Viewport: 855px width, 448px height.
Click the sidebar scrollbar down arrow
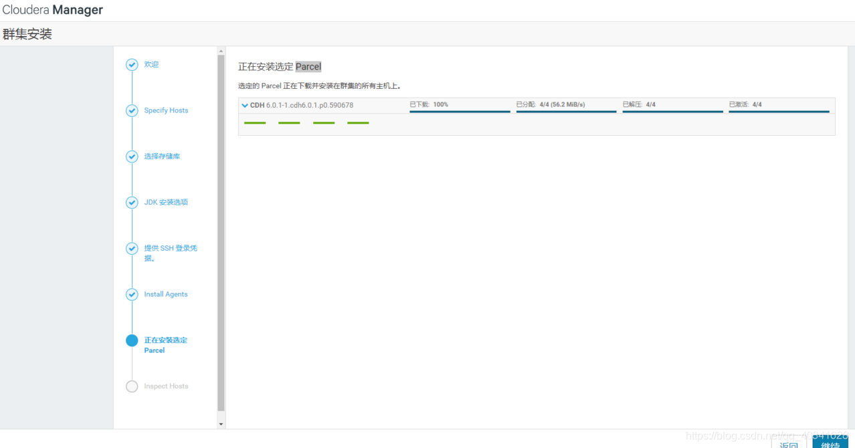click(221, 424)
